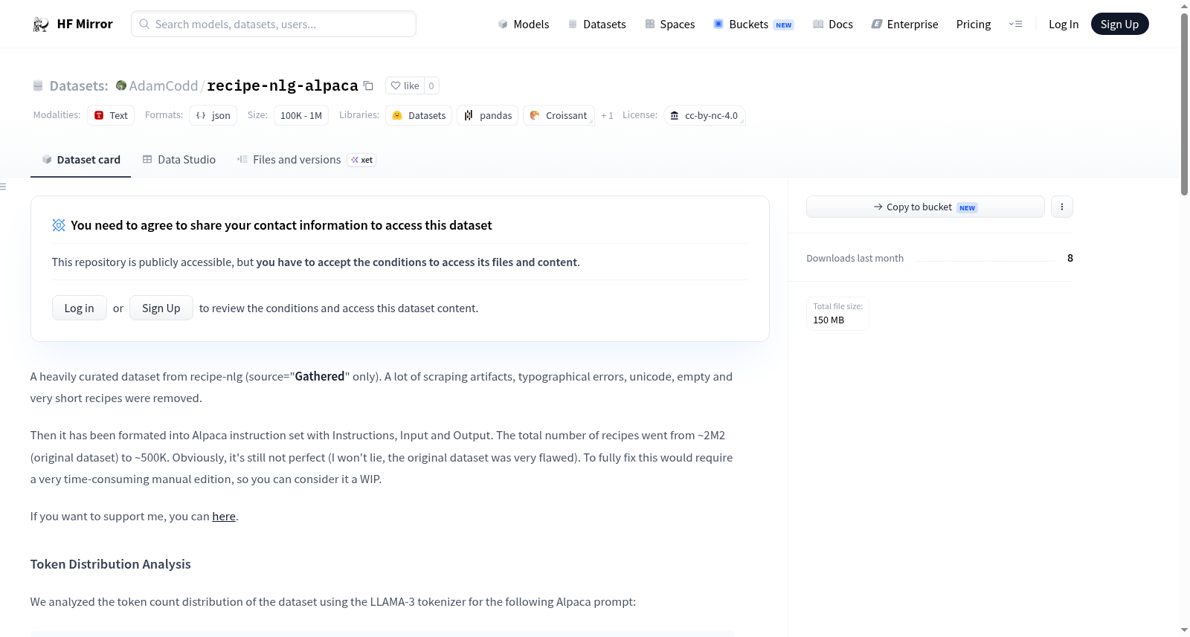Click the Datasets: breadcrumb label

[x=79, y=86]
